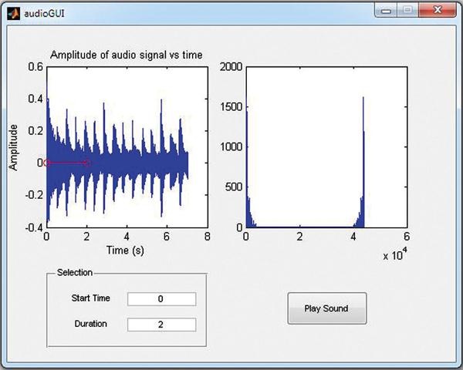The width and height of the screenshot is (463, 370).
Task: Click the 'Selection' panel title
Action: pyautogui.click(x=75, y=272)
